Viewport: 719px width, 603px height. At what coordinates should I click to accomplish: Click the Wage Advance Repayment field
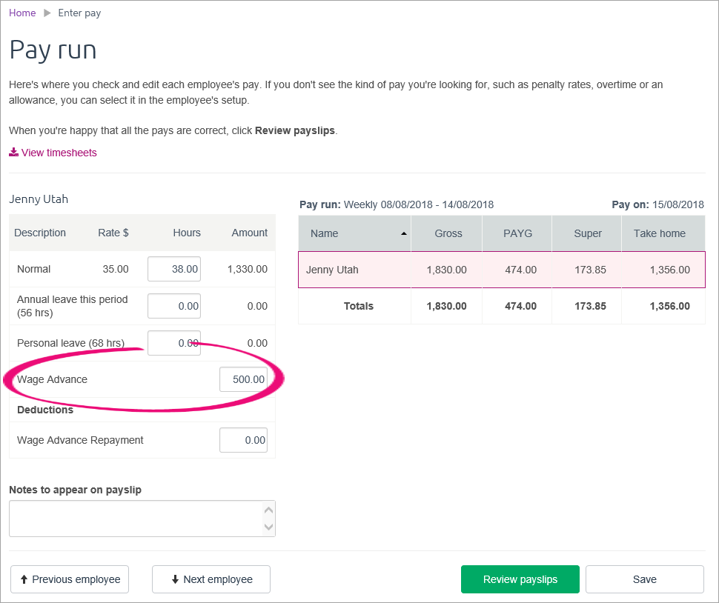click(243, 440)
